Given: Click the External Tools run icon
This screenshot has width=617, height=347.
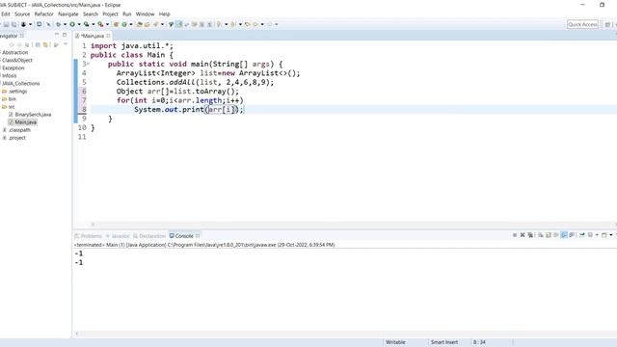Looking at the screenshot, I should pos(100,24).
